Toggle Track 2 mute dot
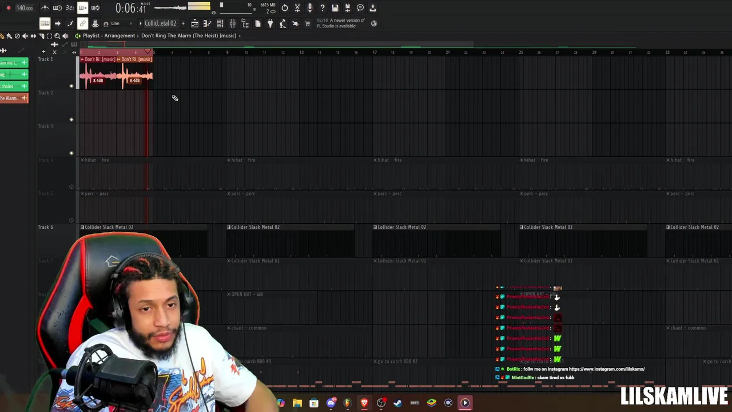 pyautogui.click(x=71, y=120)
